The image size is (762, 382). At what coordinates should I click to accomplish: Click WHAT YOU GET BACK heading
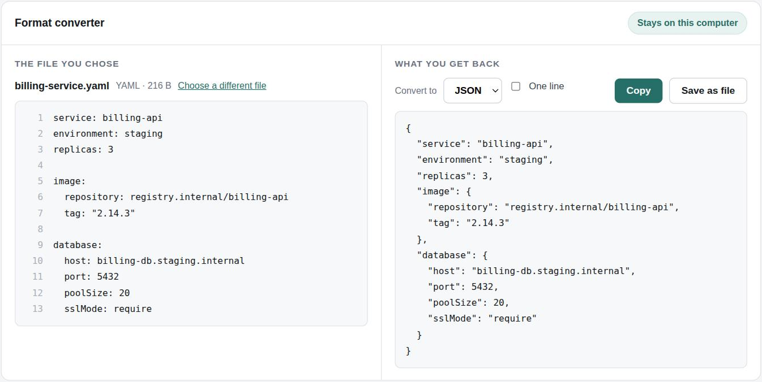pyautogui.click(x=447, y=64)
